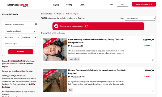This screenshot has width=162, height=97.
Task: Contact the Camberwell Cafe listing seller
Action: pyautogui.click(x=147, y=76)
